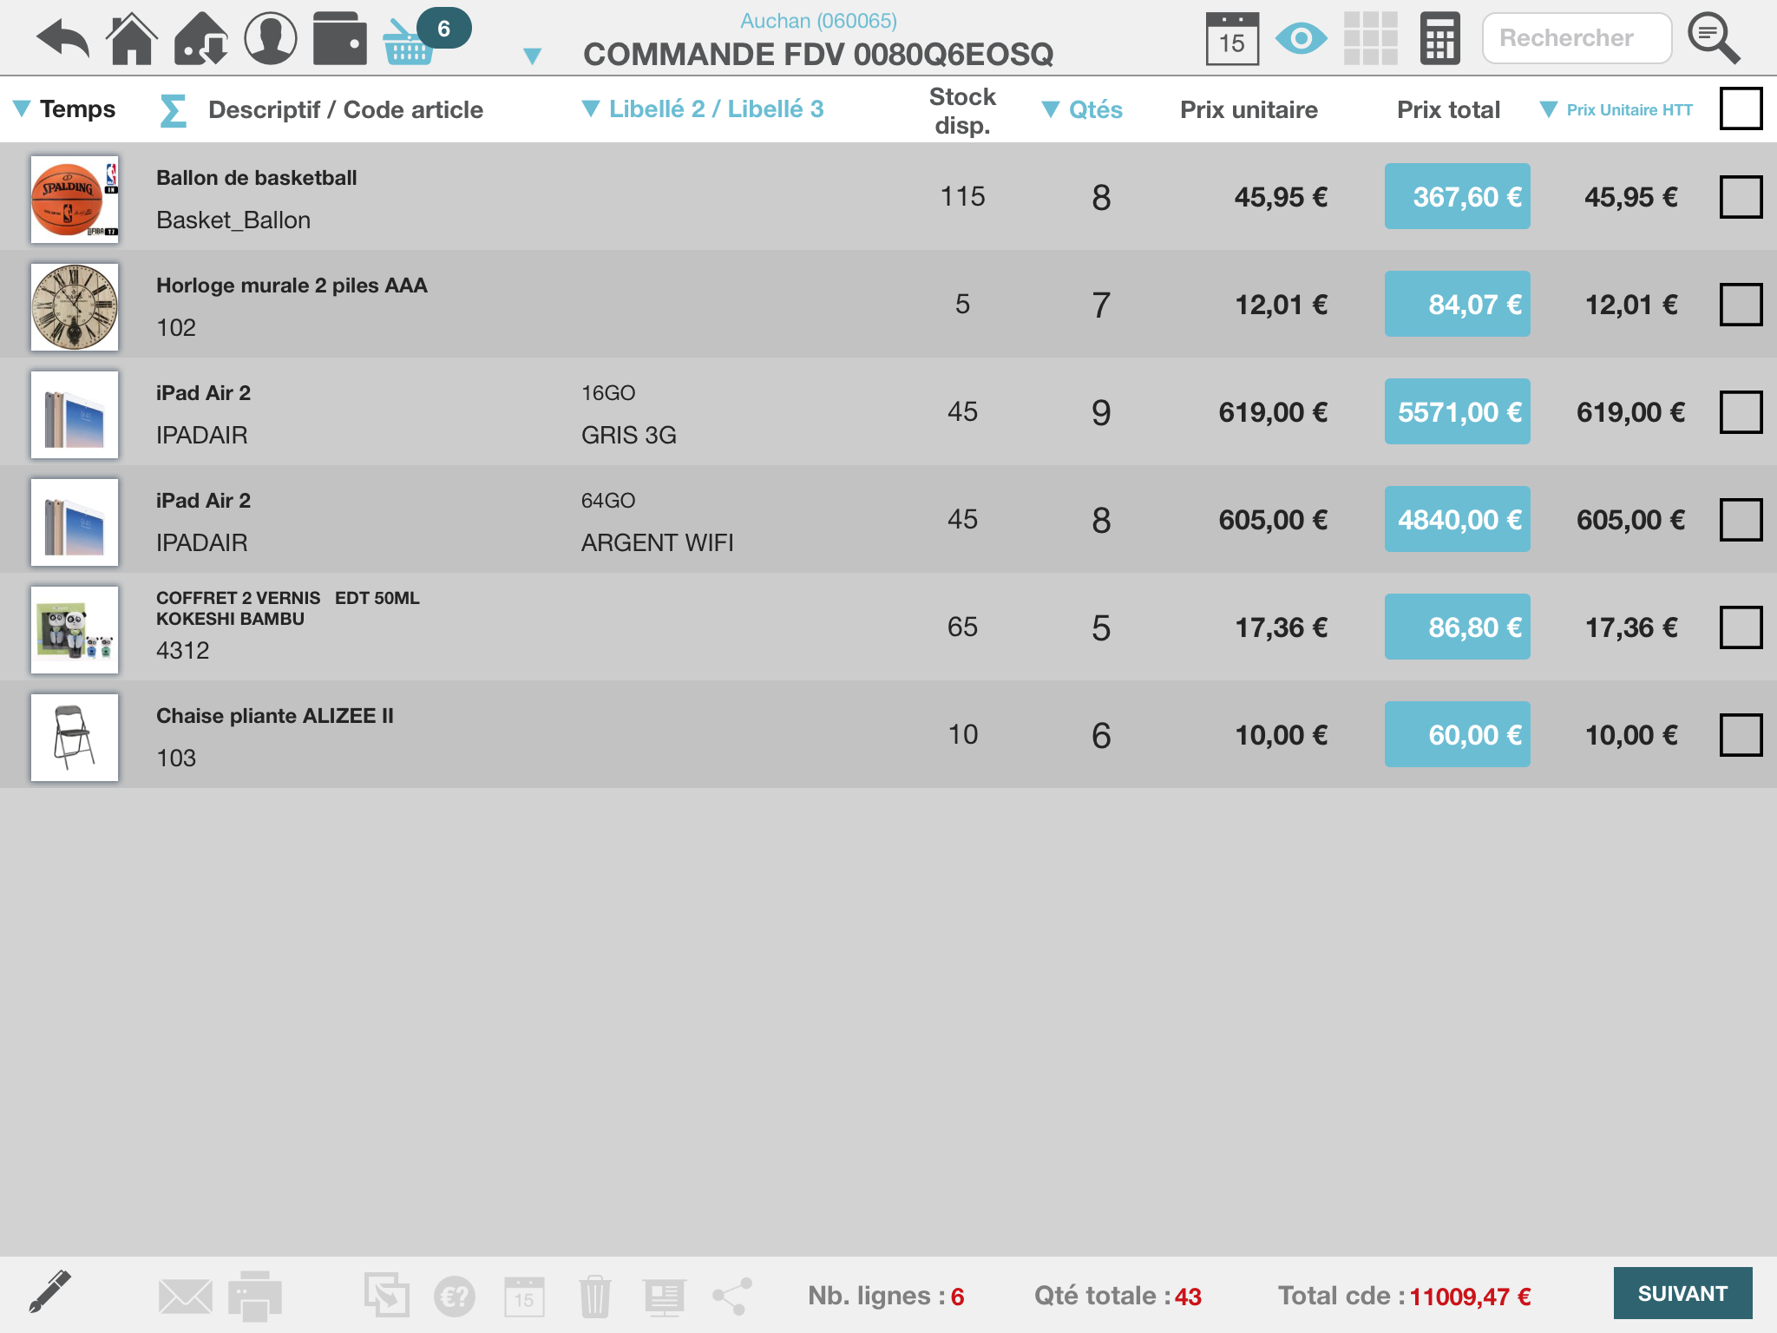Open the Spalding basketball thumbnail
The width and height of the screenshot is (1777, 1333).
point(75,200)
